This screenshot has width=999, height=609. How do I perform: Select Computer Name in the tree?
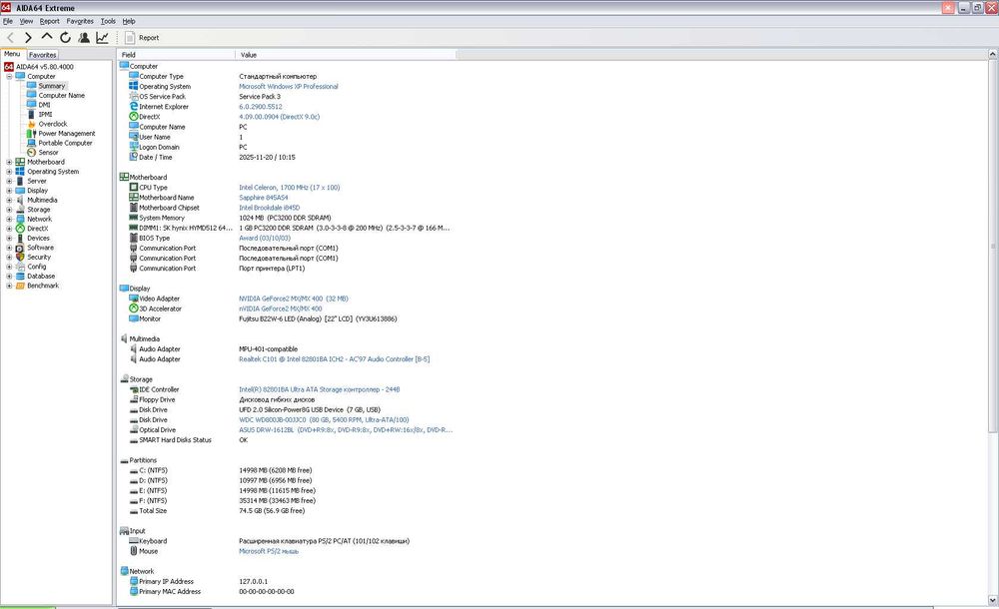pos(61,95)
